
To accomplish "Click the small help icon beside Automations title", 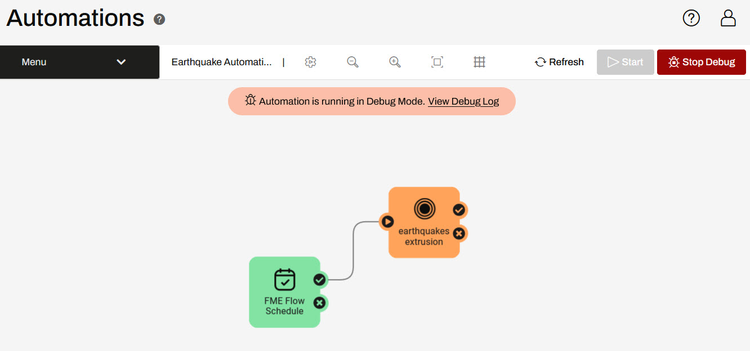I will pos(159,20).
